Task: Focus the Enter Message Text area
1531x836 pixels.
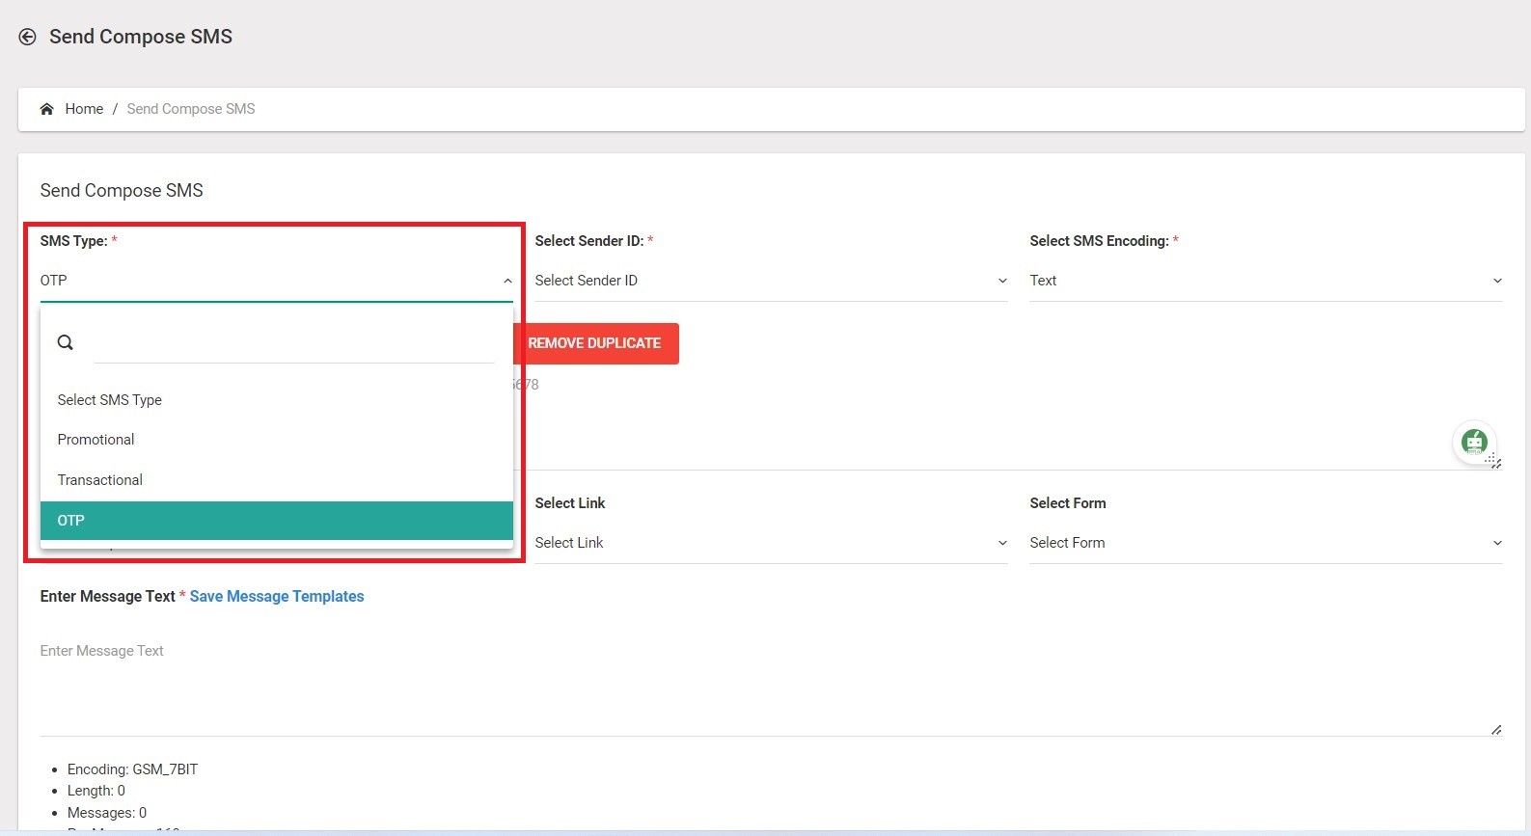Action: [770, 685]
